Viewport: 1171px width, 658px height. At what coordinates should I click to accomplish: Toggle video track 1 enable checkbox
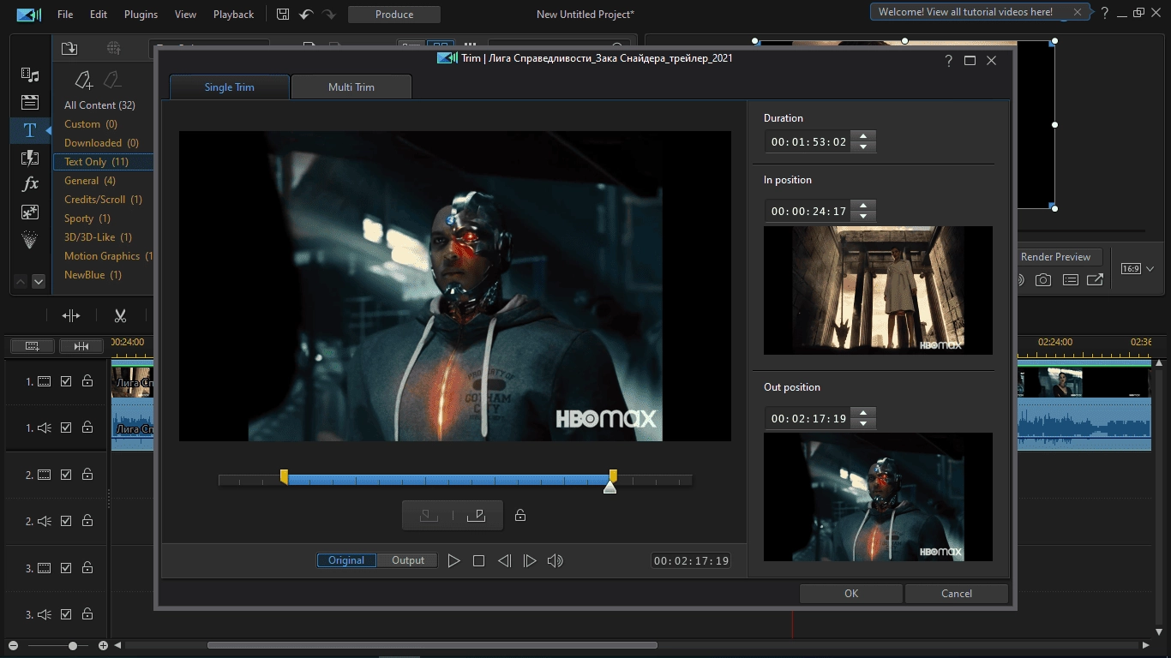point(66,382)
